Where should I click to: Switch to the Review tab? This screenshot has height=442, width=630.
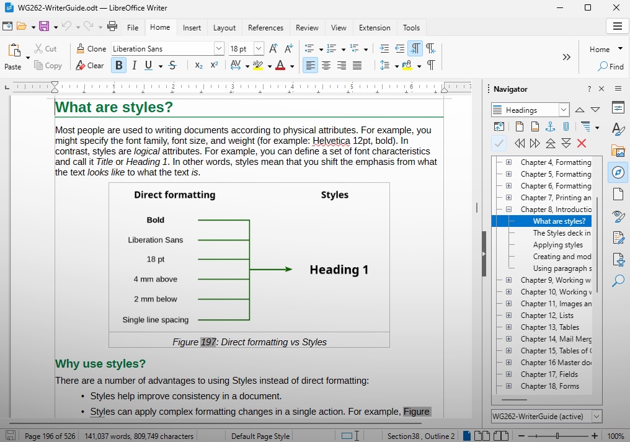click(x=307, y=28)
